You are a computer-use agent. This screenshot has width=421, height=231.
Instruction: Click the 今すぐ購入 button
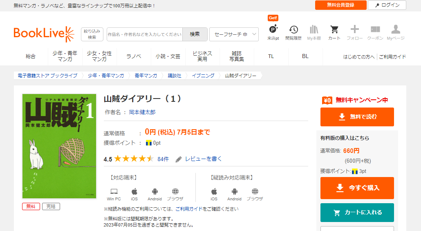357,188
